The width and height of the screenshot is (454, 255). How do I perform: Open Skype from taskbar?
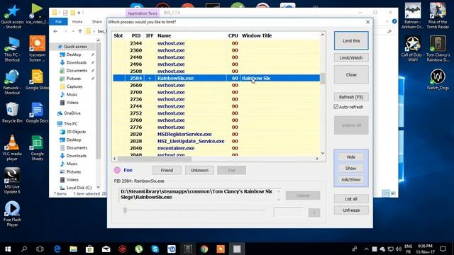click(155, 249)
